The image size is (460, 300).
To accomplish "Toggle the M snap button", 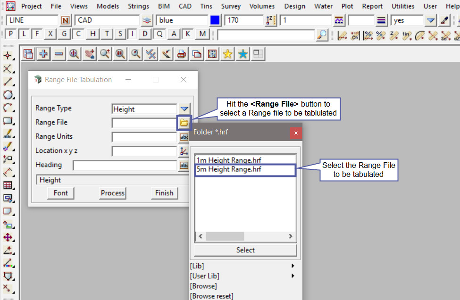I will (202, 34).
